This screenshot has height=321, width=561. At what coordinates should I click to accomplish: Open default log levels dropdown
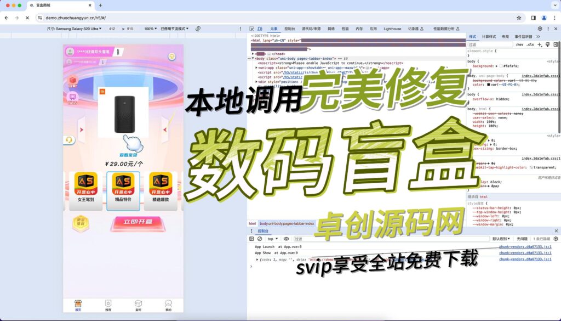501,239
